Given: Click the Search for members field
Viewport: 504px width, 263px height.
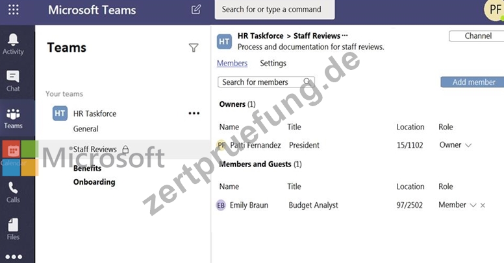Looking at the screenshot, I should pos(266,82).
